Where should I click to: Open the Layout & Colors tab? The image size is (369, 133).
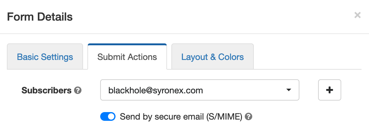[x=213, y=57]
